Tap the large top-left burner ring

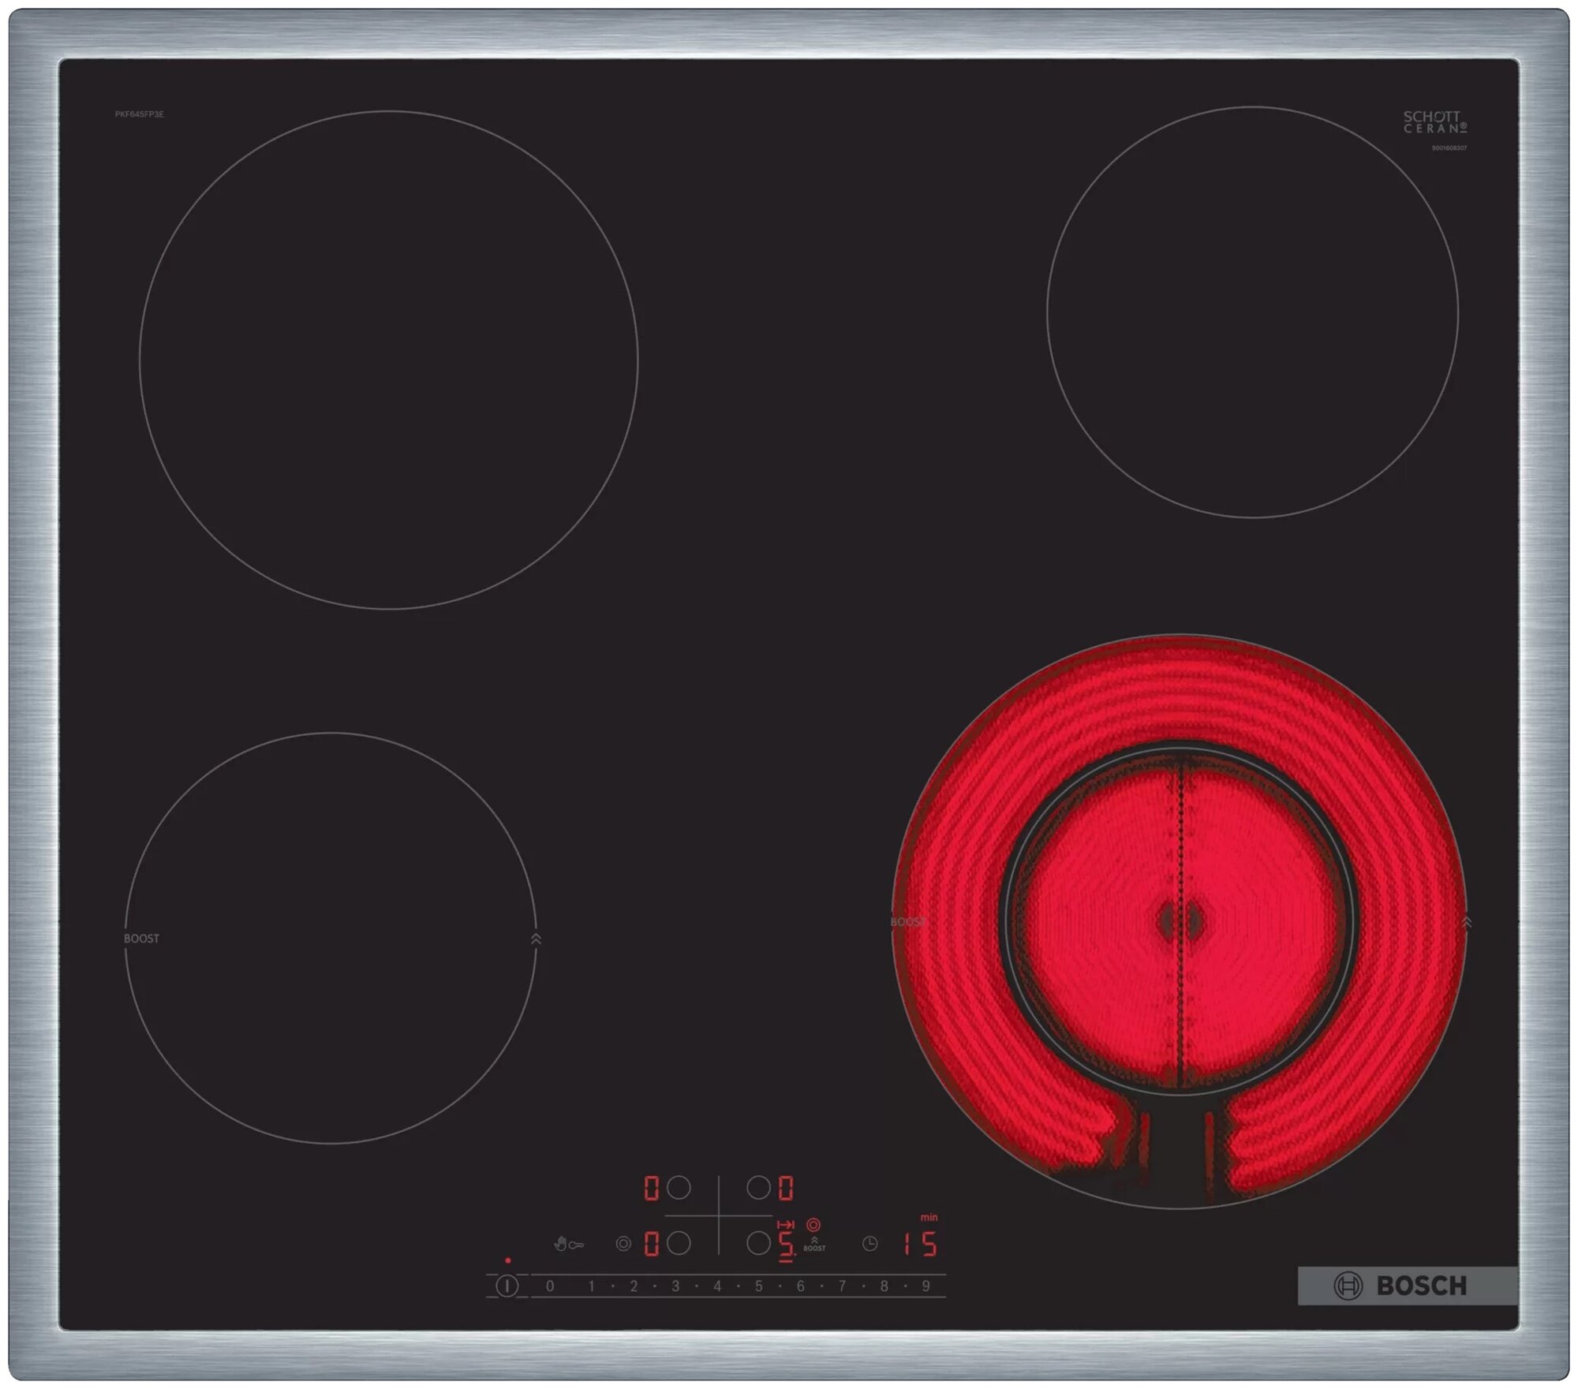coord(388,360)
